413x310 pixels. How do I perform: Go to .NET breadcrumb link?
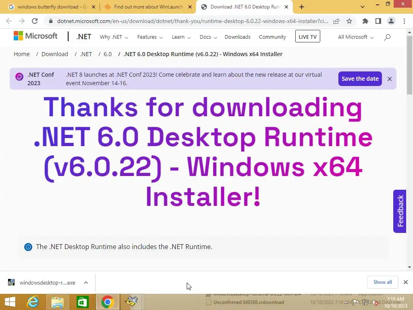coord(86,54)
